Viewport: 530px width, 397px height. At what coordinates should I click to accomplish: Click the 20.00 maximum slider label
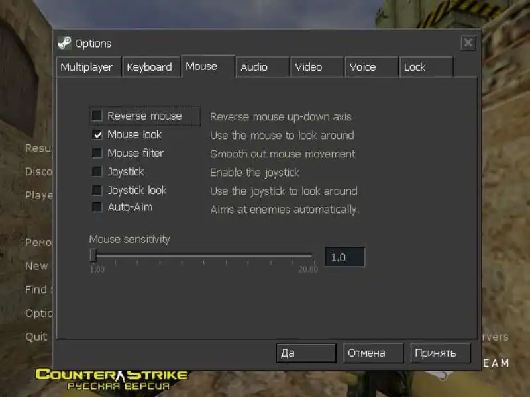[308, 269]
